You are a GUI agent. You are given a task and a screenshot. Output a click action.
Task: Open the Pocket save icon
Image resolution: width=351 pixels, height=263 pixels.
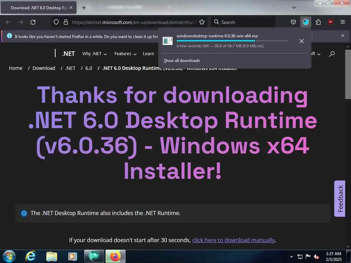tap(293, 22)
